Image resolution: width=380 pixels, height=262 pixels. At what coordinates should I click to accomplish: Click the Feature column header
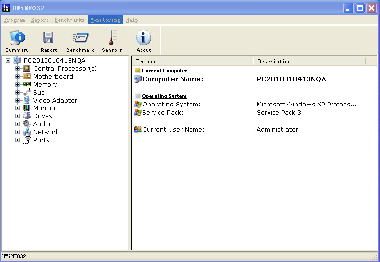tap(193, 61)
